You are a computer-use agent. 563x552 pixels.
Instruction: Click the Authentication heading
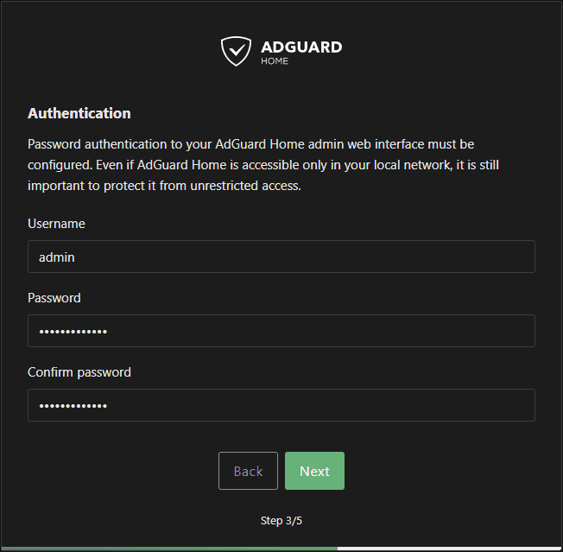point(79,113)
